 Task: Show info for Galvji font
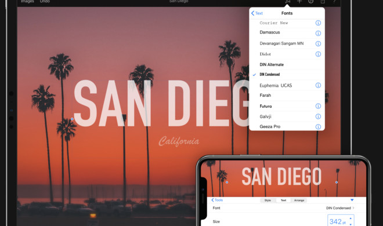click(318, 116)
